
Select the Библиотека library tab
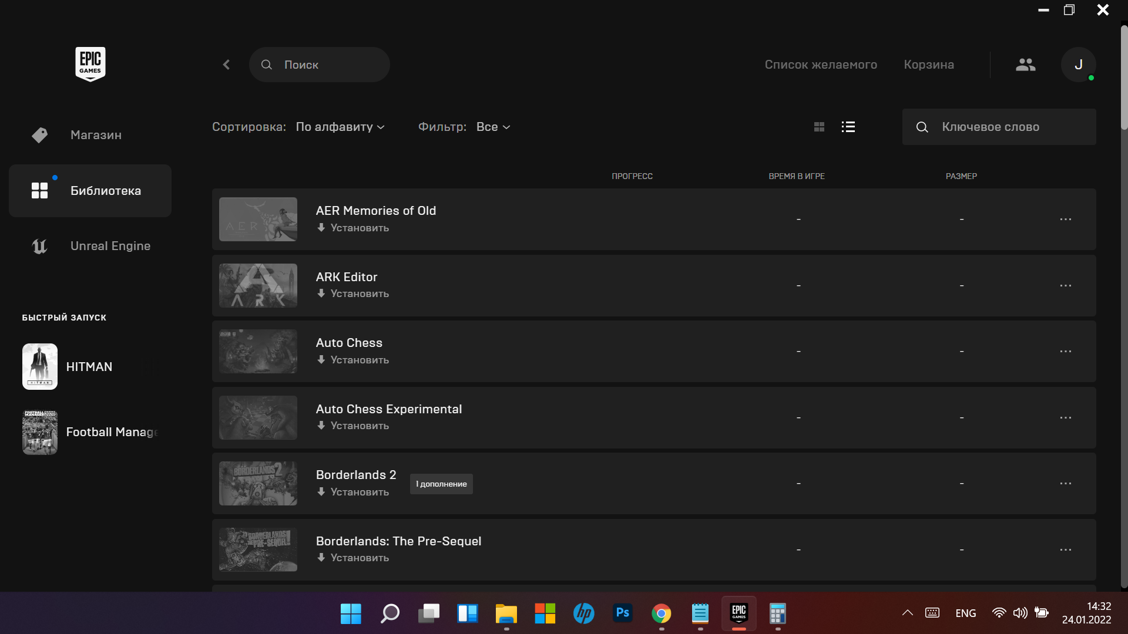point(105,191)
